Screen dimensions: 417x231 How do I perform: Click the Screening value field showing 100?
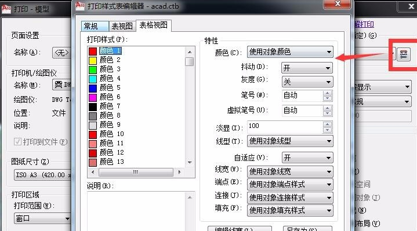click(285, 127)
